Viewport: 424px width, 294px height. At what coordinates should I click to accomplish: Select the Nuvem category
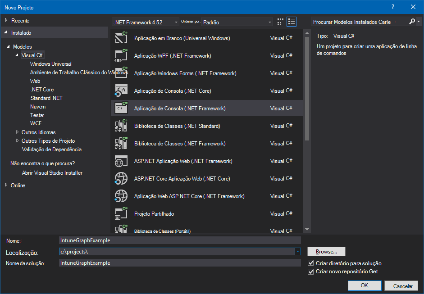coord(38,107)
